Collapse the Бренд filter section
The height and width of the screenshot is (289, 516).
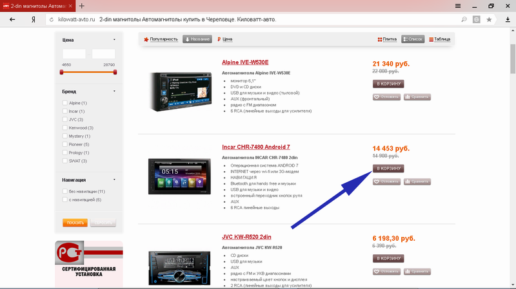[x=114, y=91]
